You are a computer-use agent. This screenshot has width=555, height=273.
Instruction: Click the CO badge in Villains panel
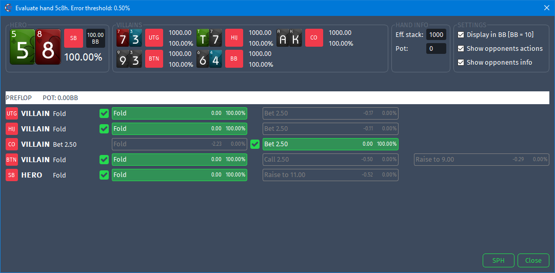coord(314,38)
